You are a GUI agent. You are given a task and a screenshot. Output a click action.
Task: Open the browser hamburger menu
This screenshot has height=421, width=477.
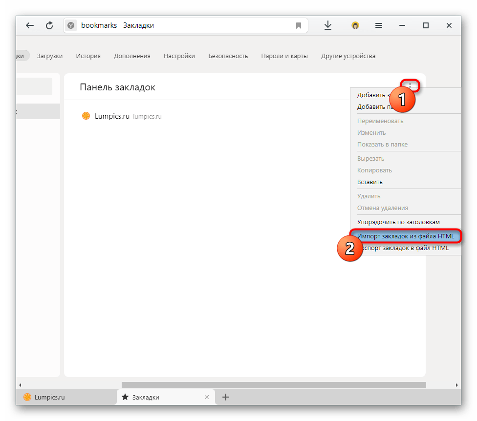tap(378, 25)
